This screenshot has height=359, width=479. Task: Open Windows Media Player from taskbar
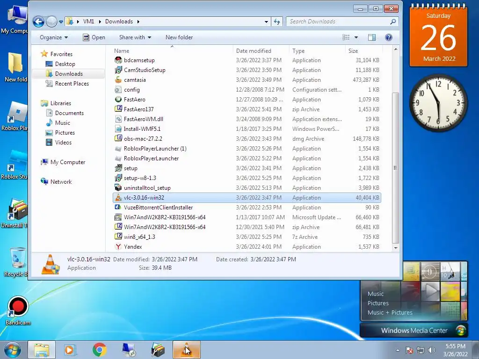(x=70, y=350)
